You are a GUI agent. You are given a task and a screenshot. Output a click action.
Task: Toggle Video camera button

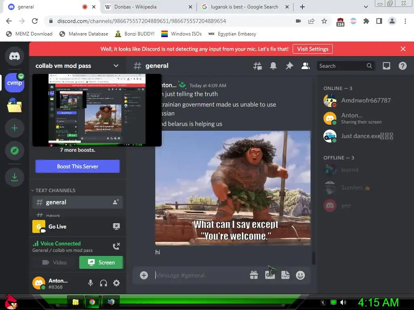55,262
